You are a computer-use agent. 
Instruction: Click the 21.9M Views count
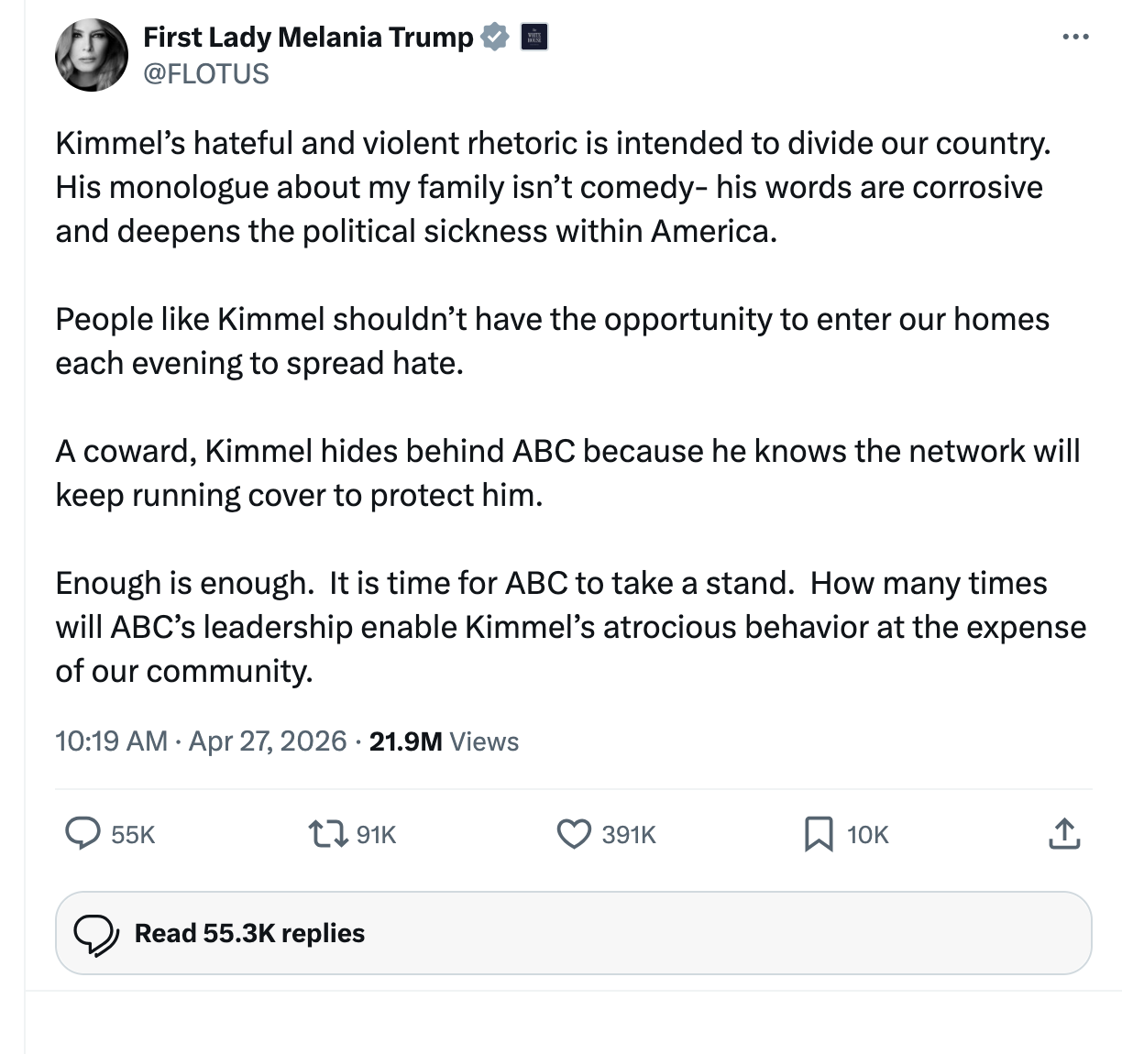tap(444, 741)
